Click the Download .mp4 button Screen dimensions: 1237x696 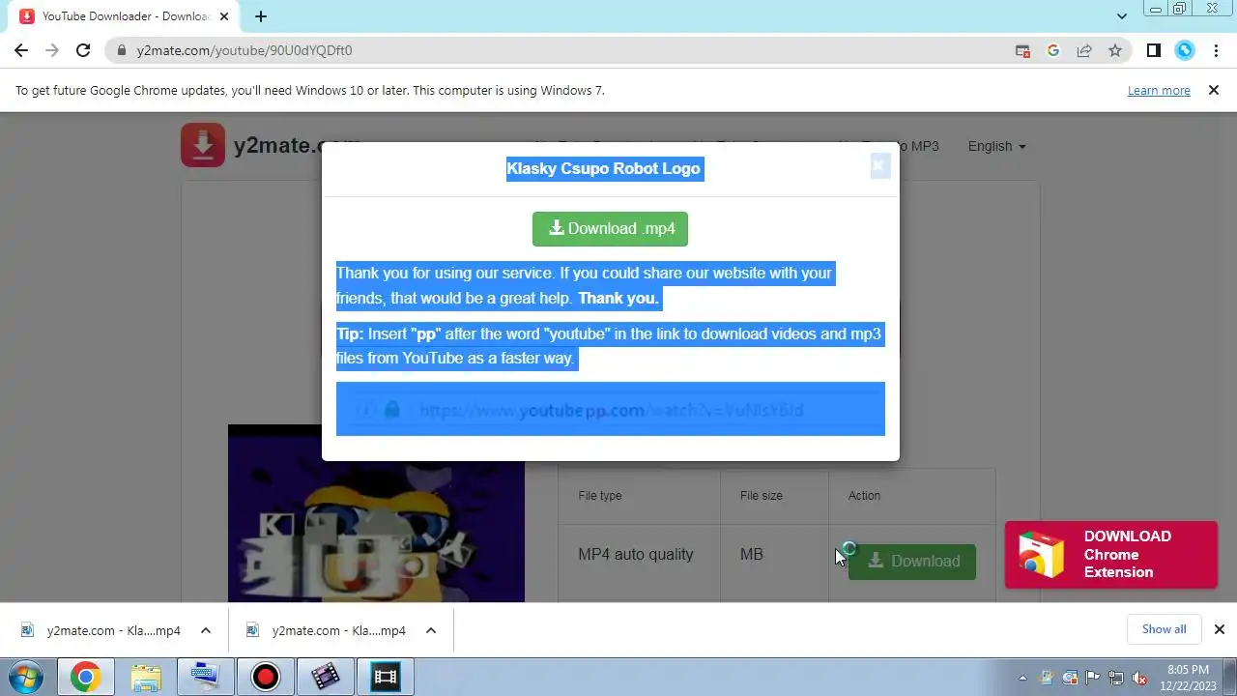point(610,229)
